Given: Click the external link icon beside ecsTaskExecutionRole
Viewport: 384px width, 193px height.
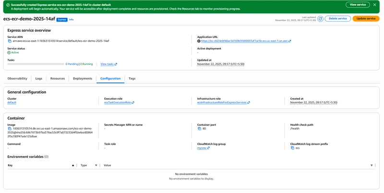Looking at the screenshot, I should [x=133, y=102].
